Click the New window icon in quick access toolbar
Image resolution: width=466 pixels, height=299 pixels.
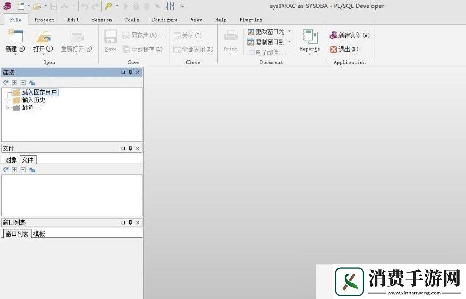tap(21, 6)
